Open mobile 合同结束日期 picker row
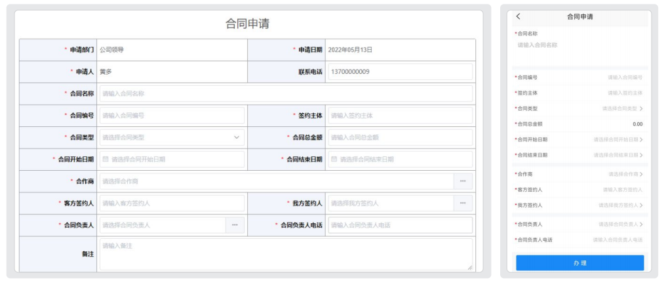The image size is (666, 284). [579, 155]
